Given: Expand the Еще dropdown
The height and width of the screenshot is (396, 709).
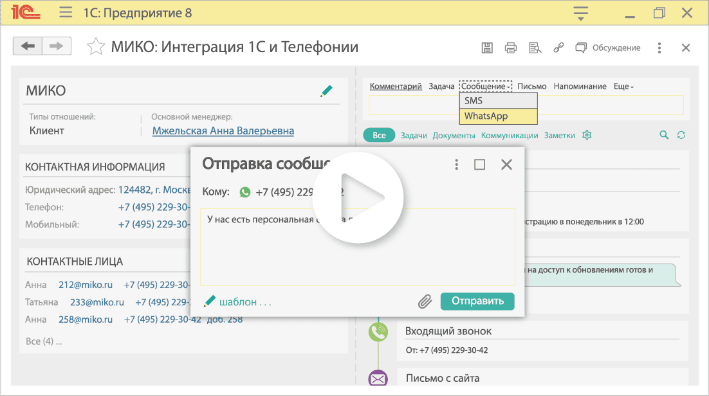Looking at the screenshot, I should [x=623, y=85].
